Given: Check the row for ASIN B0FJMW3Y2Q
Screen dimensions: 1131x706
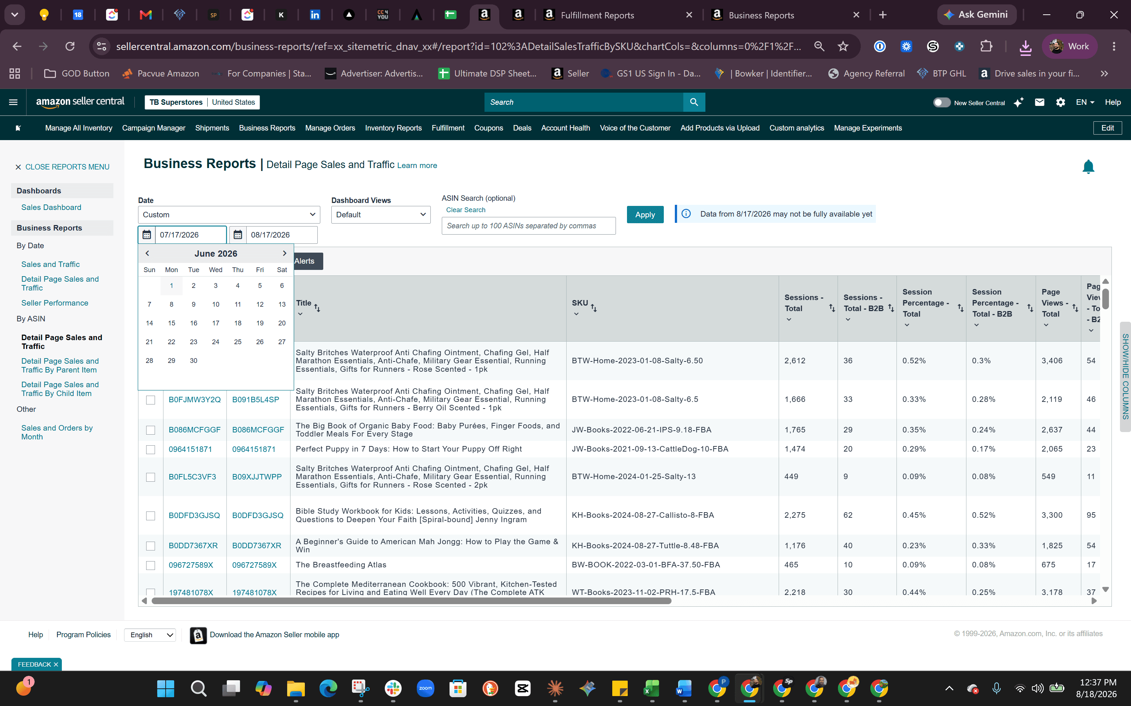Looking at the screenshot, I should (151, 400).
